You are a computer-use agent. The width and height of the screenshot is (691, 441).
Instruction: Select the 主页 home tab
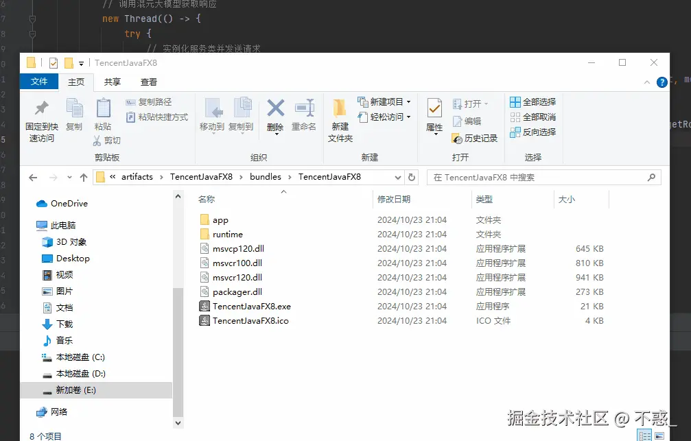[x=75, y=82]
